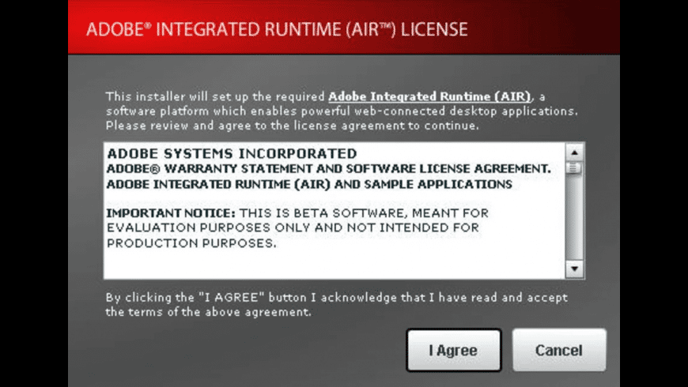Click 'ADOBE INTEGRATED RUNTIME (AIR) AND SAMPLE APPLICATIONS' line
The height and width of the screenshot is (387, 688).
point(309,184)
